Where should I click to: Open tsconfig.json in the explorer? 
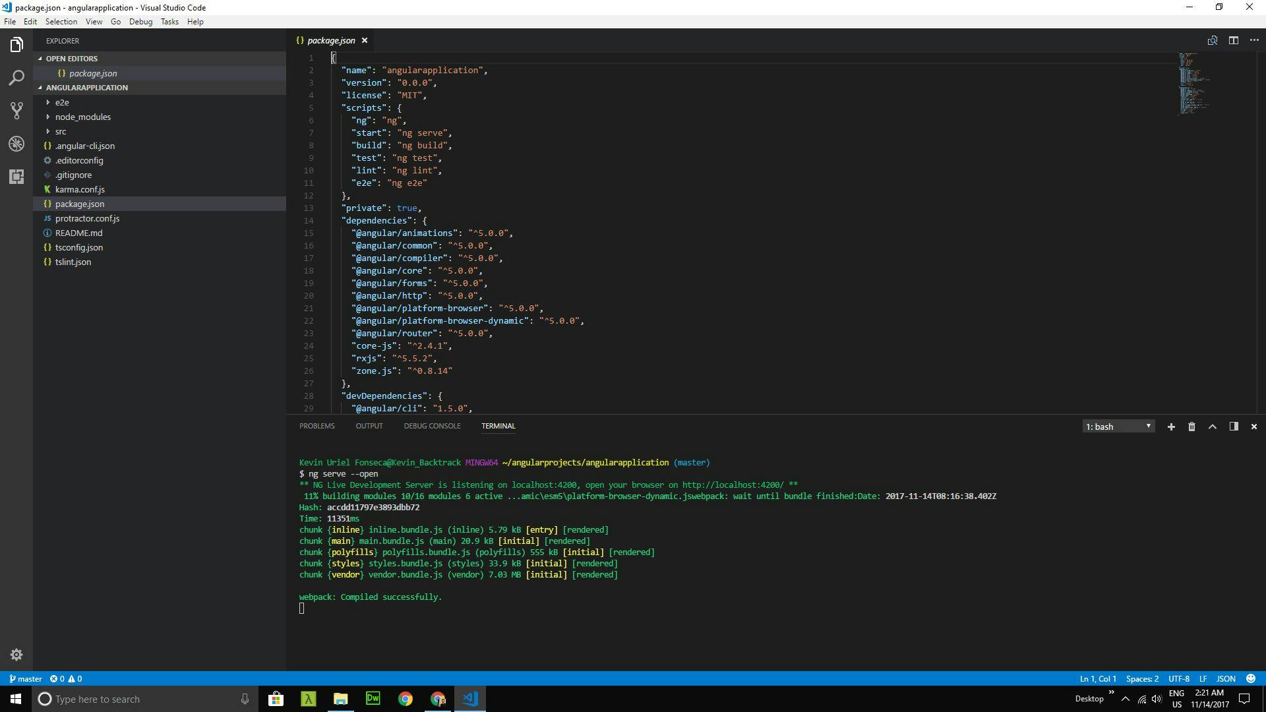click(78, 247)
